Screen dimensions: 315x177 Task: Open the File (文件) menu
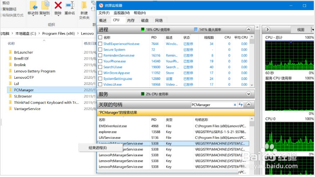[x=104, y=13]
